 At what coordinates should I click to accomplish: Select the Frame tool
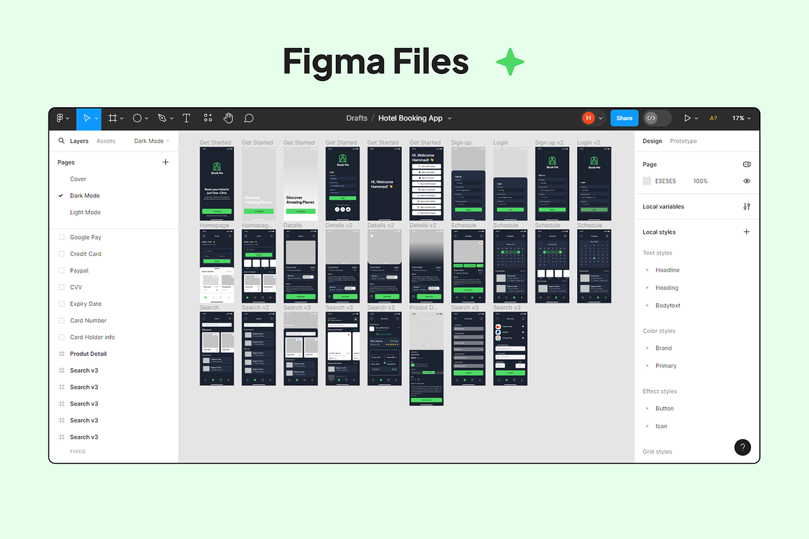pos(113,118)
